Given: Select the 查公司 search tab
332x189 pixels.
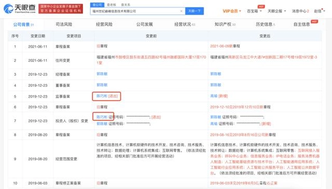Looking at the screenshot, I should coord(100,4).
